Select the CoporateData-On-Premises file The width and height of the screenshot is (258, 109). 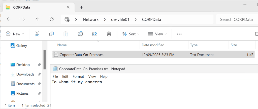(x=81, y=55)
